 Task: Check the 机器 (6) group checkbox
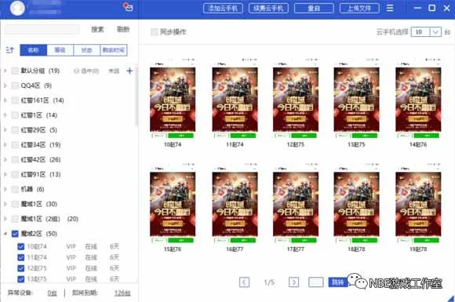coord(15,189)
